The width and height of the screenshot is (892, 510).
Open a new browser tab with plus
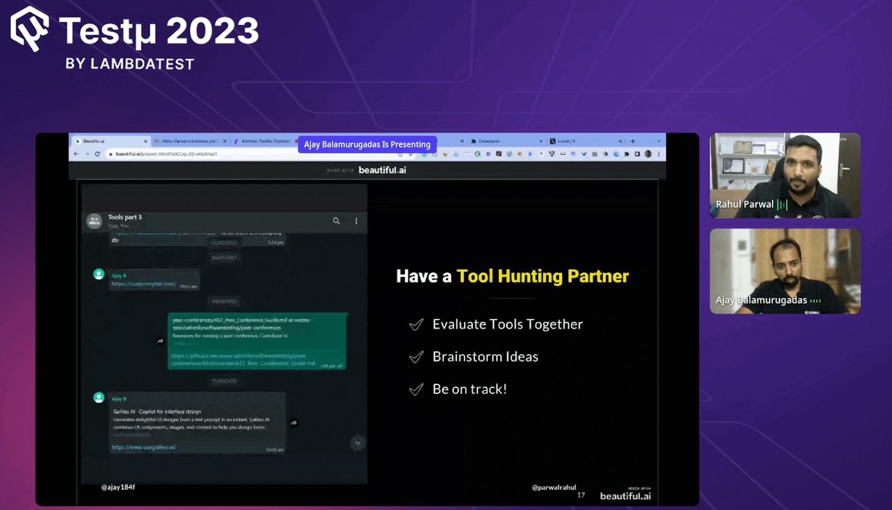coord(632,141)
